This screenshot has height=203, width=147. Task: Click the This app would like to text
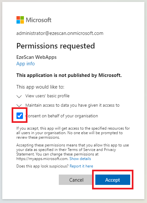(40, 87)
